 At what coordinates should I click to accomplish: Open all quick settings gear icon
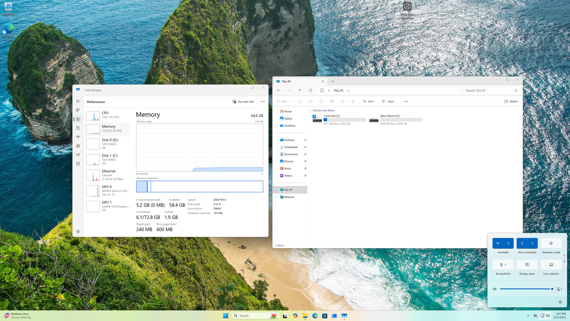coord(560,302)
